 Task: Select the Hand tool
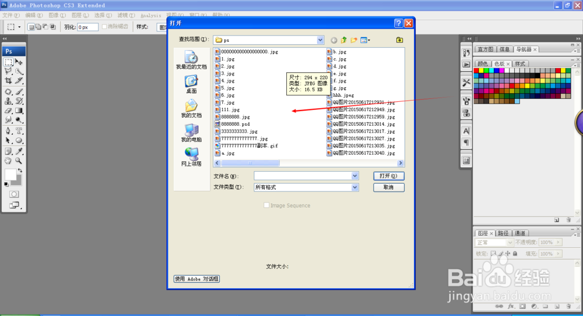point(8,161)
